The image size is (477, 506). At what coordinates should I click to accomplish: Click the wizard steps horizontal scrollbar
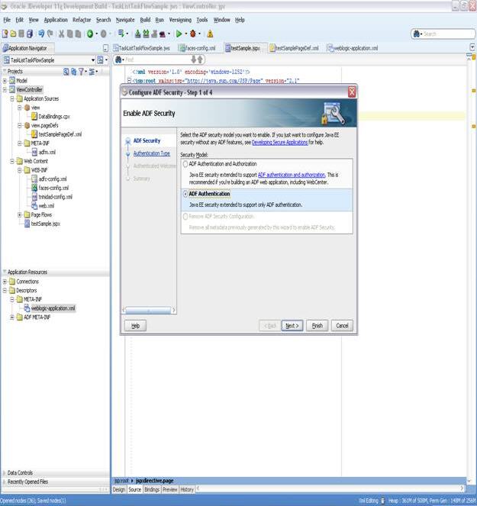point(148,311)
